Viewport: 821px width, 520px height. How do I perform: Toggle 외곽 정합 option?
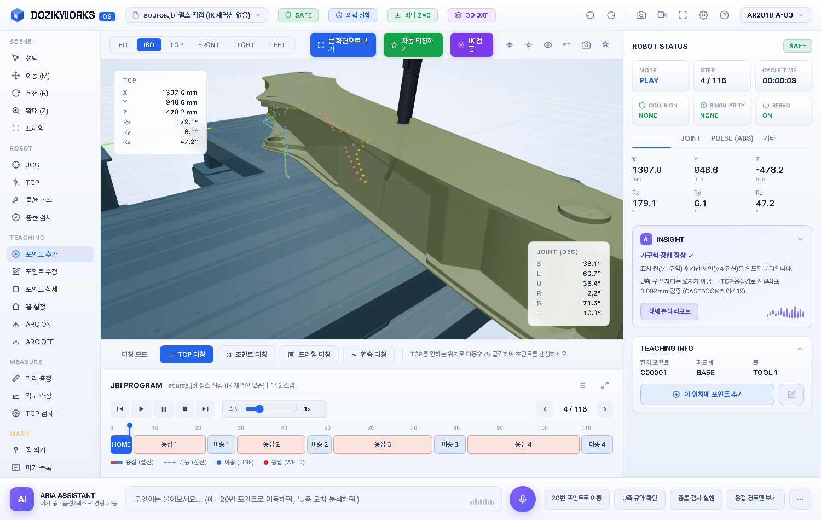tap(352, 15)
